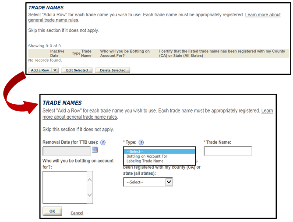Screen dimensions: 293x222
Task: Click the help icon next to Type
Action: [x=141, y=142]
